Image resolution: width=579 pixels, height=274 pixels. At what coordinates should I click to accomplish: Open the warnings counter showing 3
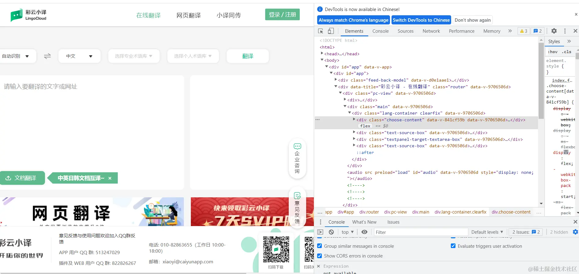click(524, 31)
